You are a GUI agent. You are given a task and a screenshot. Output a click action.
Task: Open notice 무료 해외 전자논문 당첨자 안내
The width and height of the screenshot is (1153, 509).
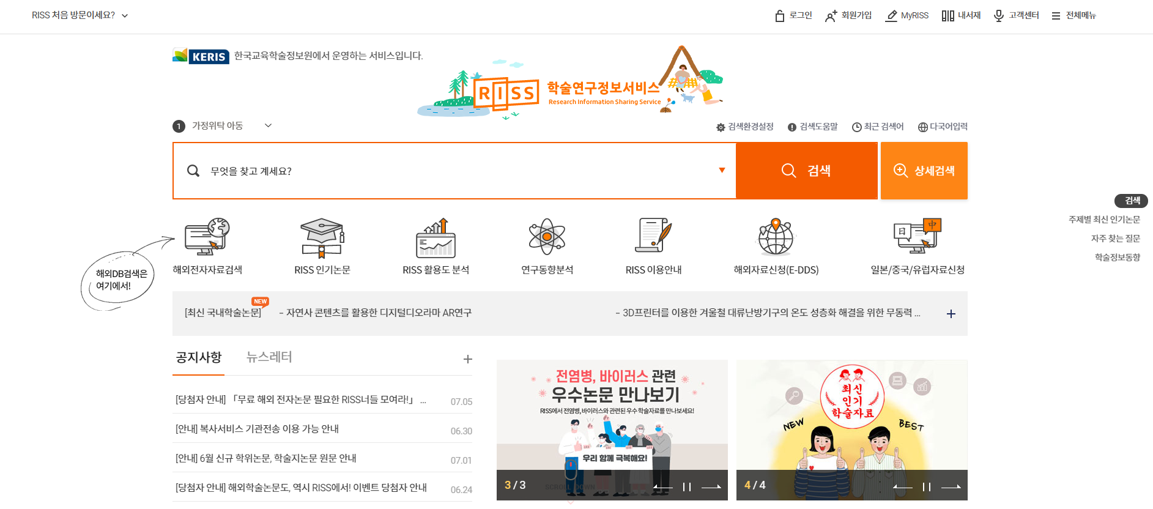(x=300, y=399)
